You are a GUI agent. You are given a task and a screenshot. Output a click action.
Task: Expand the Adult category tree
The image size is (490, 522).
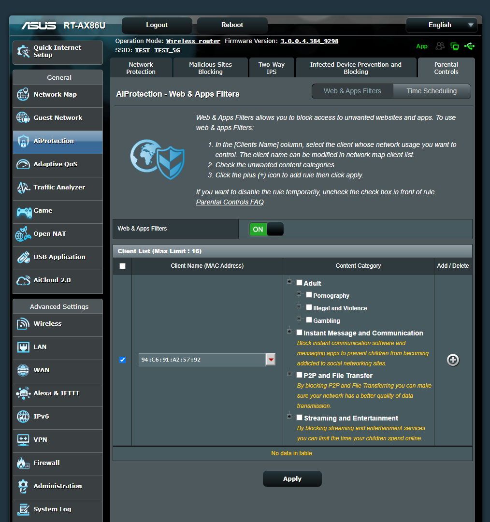tap(289, 282)
